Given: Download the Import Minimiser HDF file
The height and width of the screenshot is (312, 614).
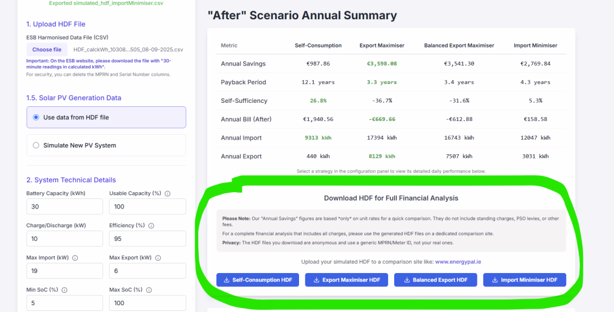Looking at the screenshot, I should 525,280.
